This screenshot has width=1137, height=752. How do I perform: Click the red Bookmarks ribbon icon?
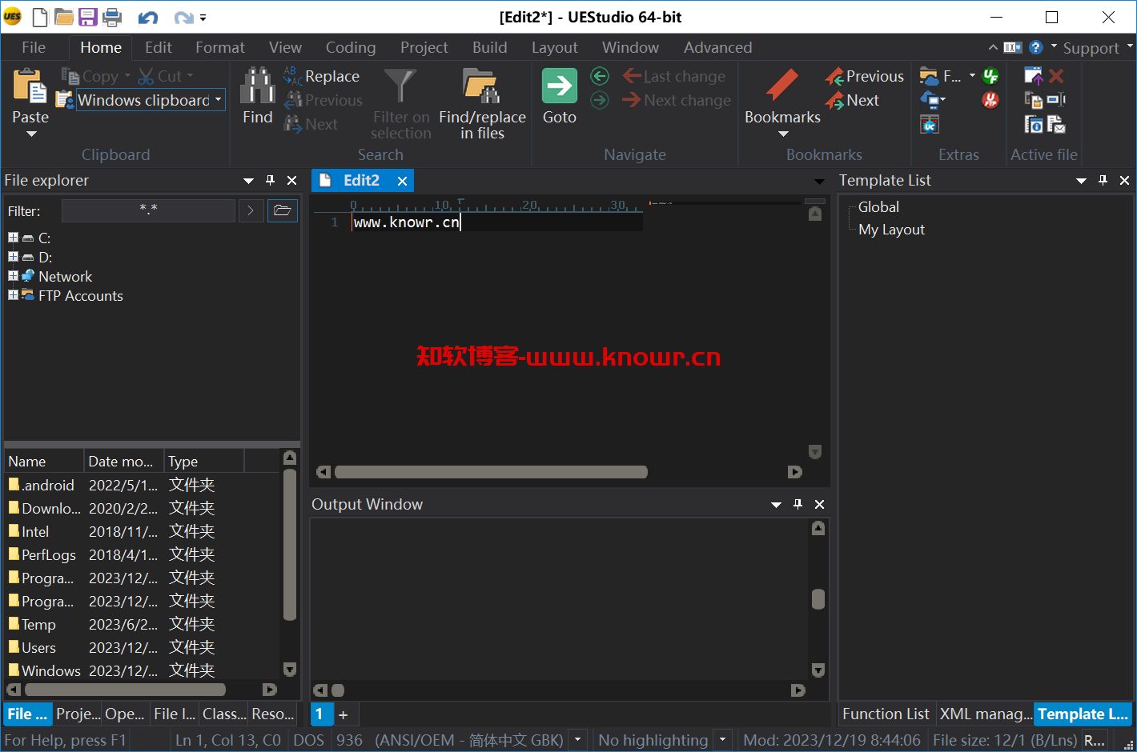[x=782, y=86]
